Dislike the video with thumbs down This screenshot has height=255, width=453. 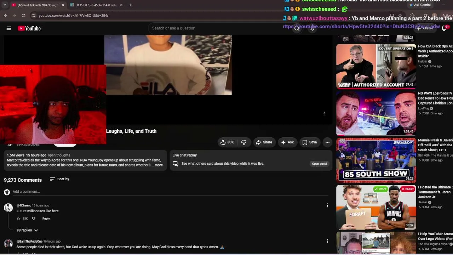pos(244,142)
